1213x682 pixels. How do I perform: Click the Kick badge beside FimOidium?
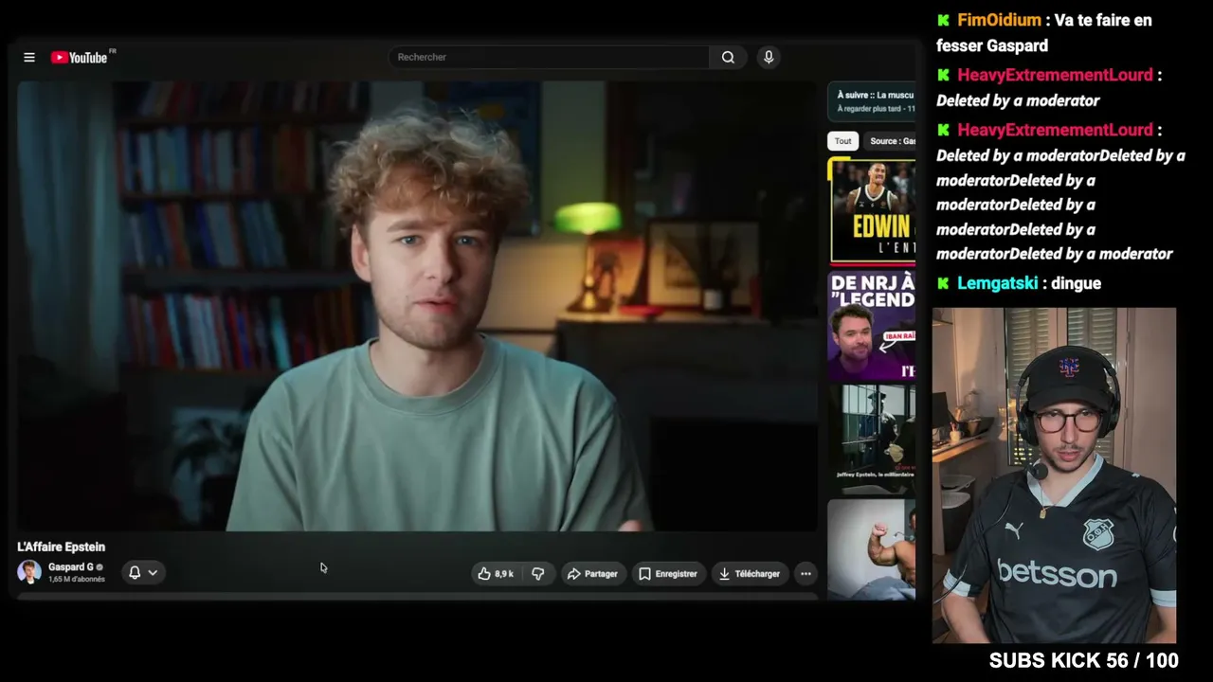point(943,20)
